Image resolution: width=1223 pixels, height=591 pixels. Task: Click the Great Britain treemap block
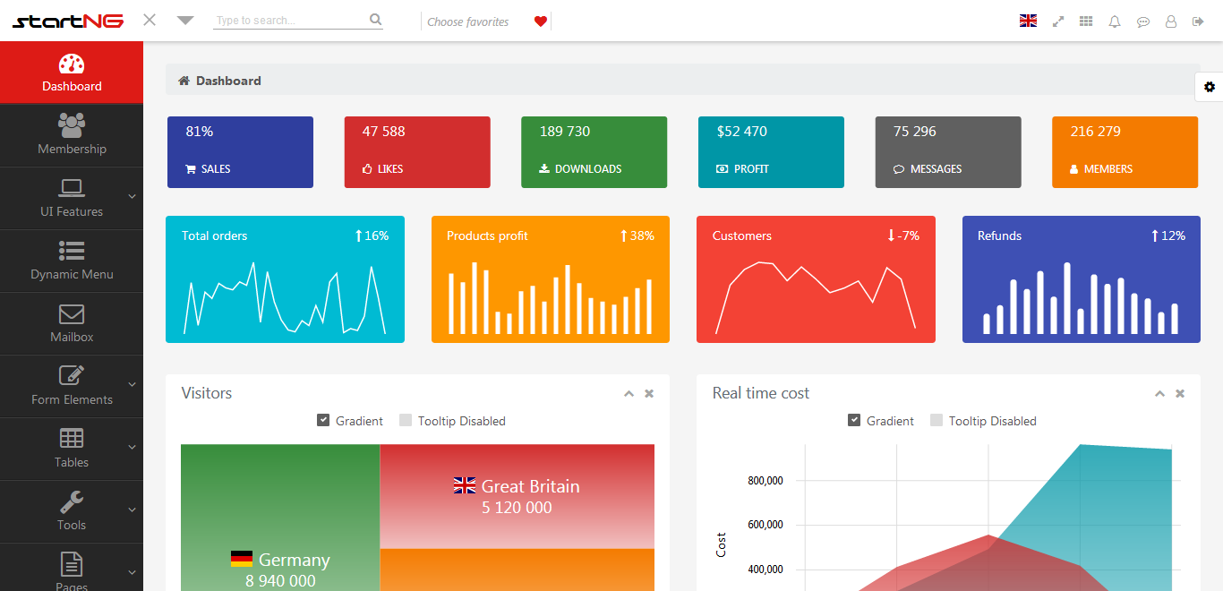coord(517,496)
